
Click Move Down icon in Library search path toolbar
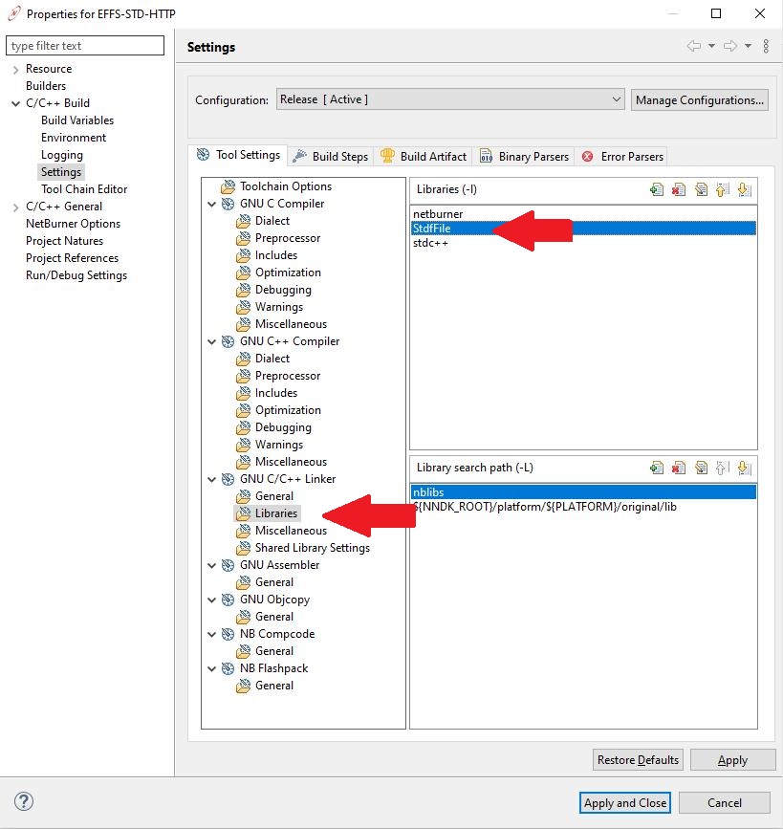(x=745, y=468)
